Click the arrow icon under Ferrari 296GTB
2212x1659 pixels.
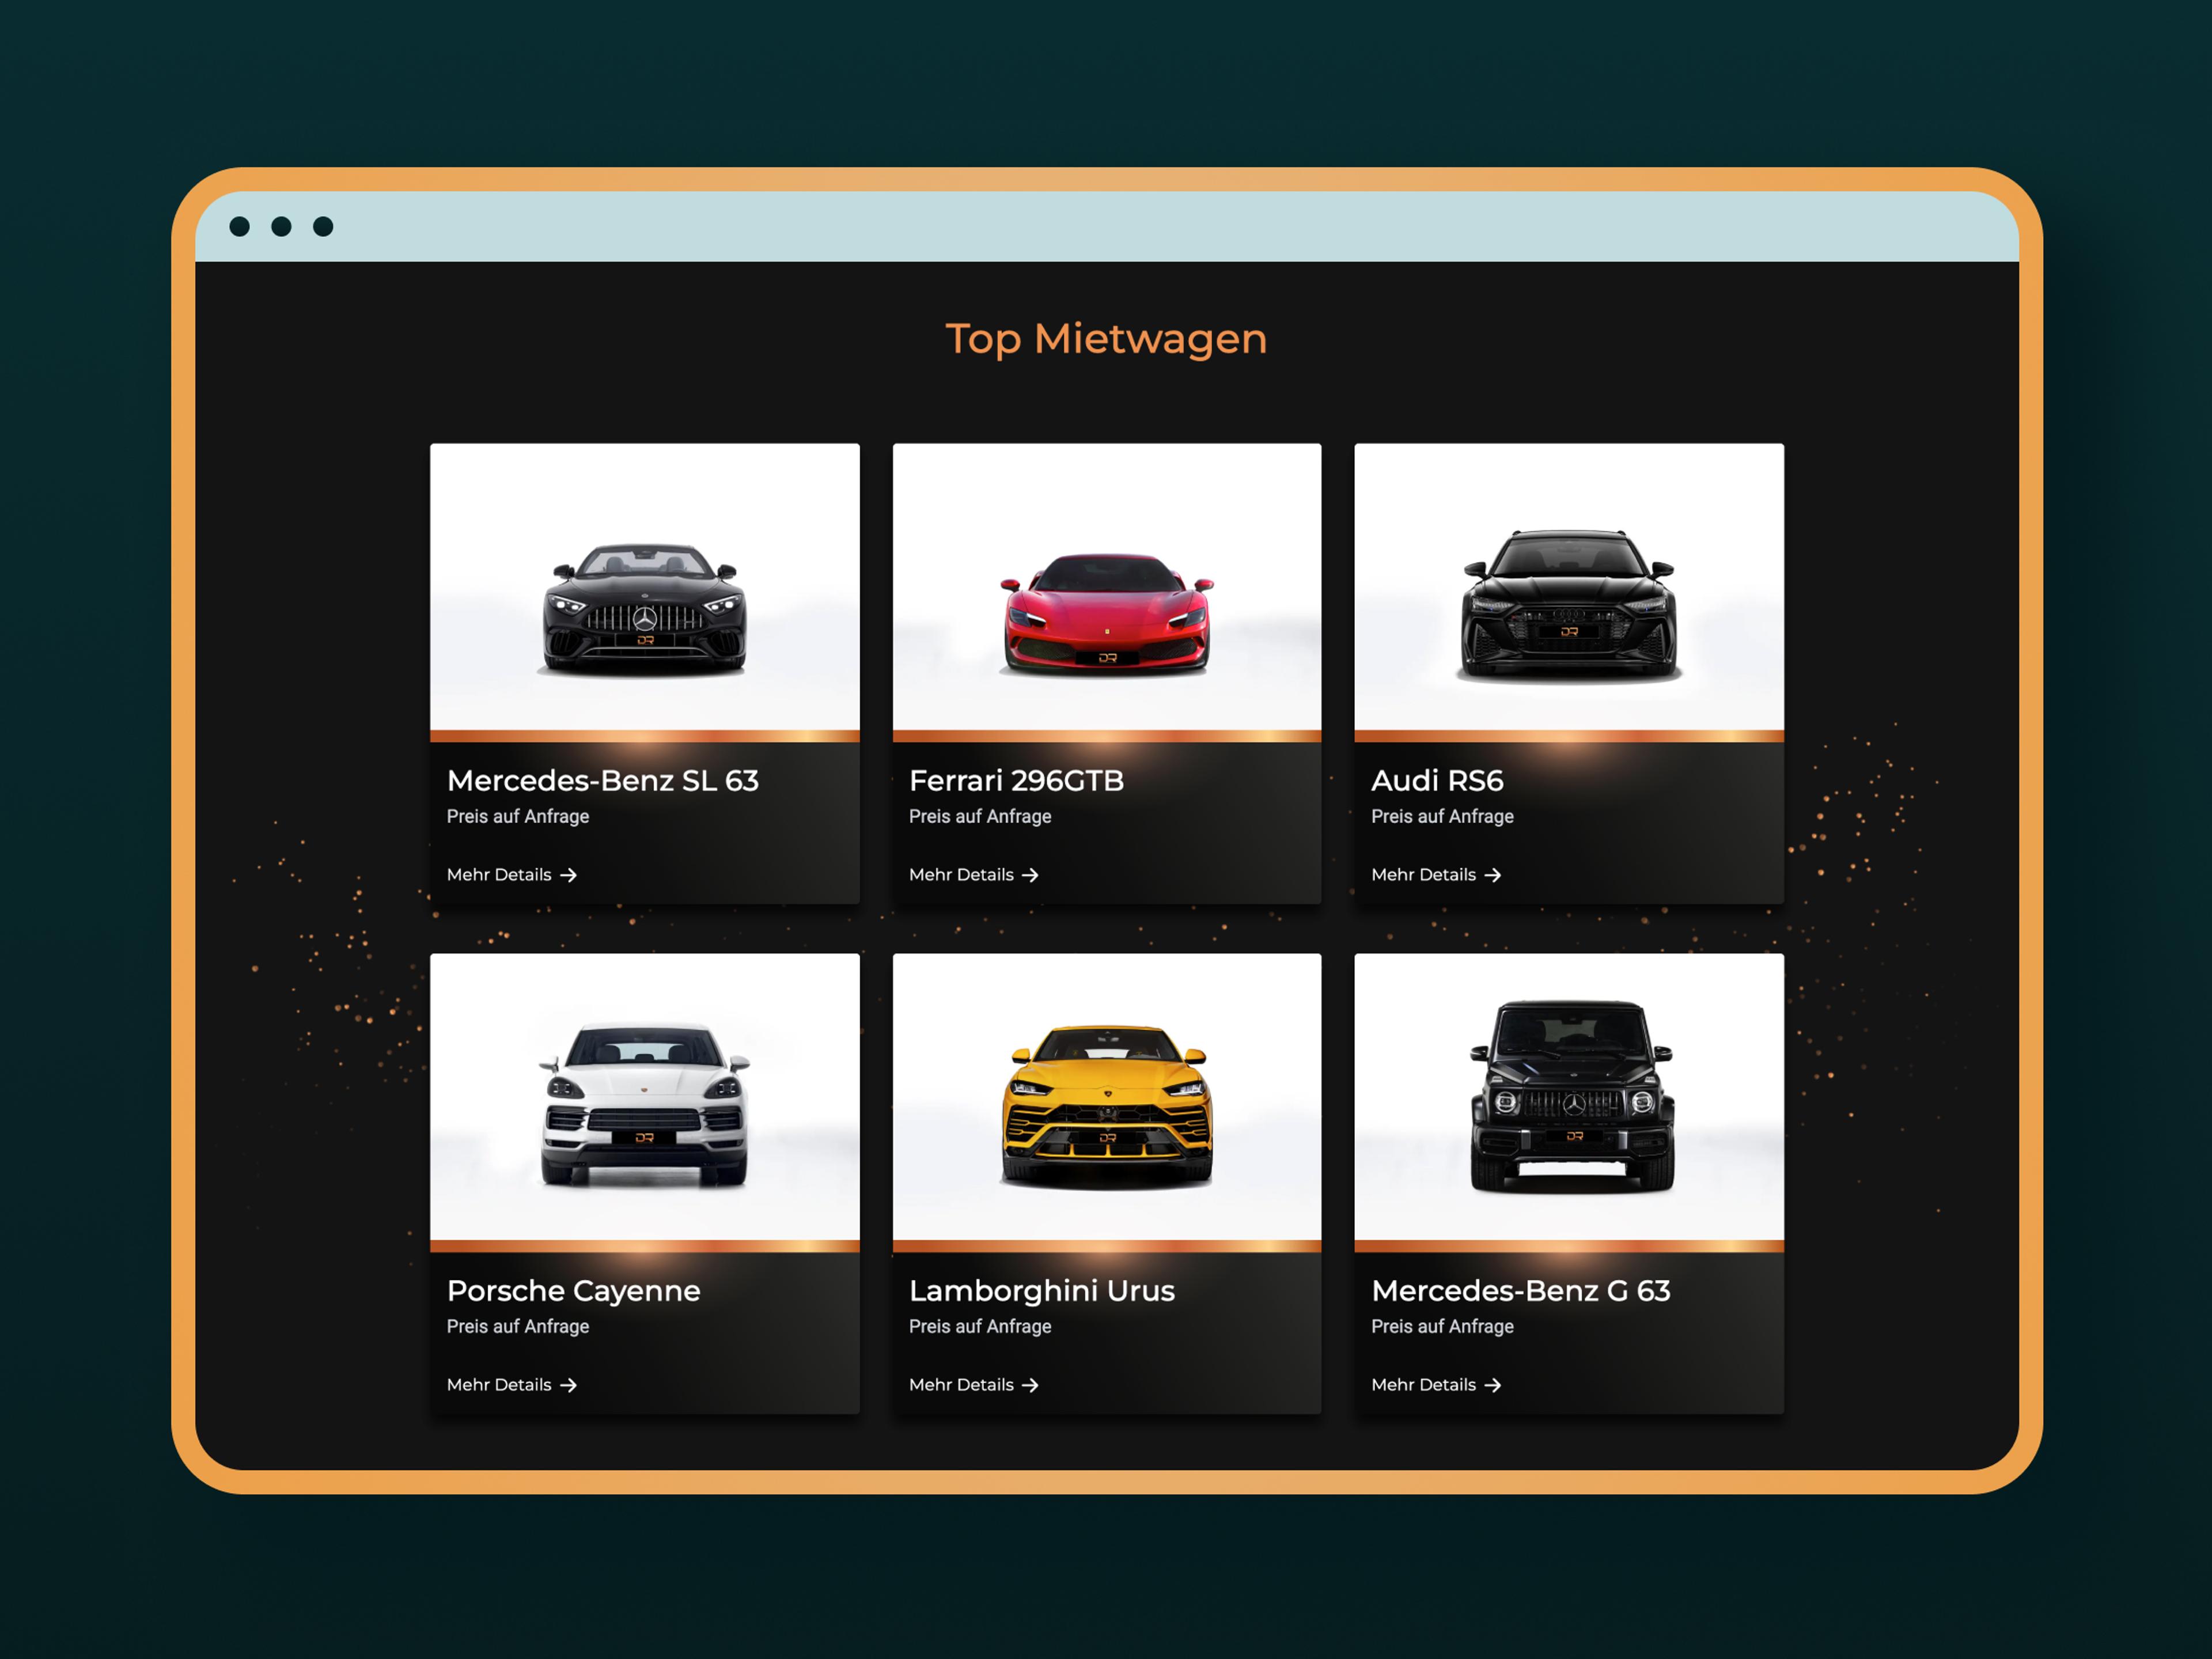[x=1031, y=875]
